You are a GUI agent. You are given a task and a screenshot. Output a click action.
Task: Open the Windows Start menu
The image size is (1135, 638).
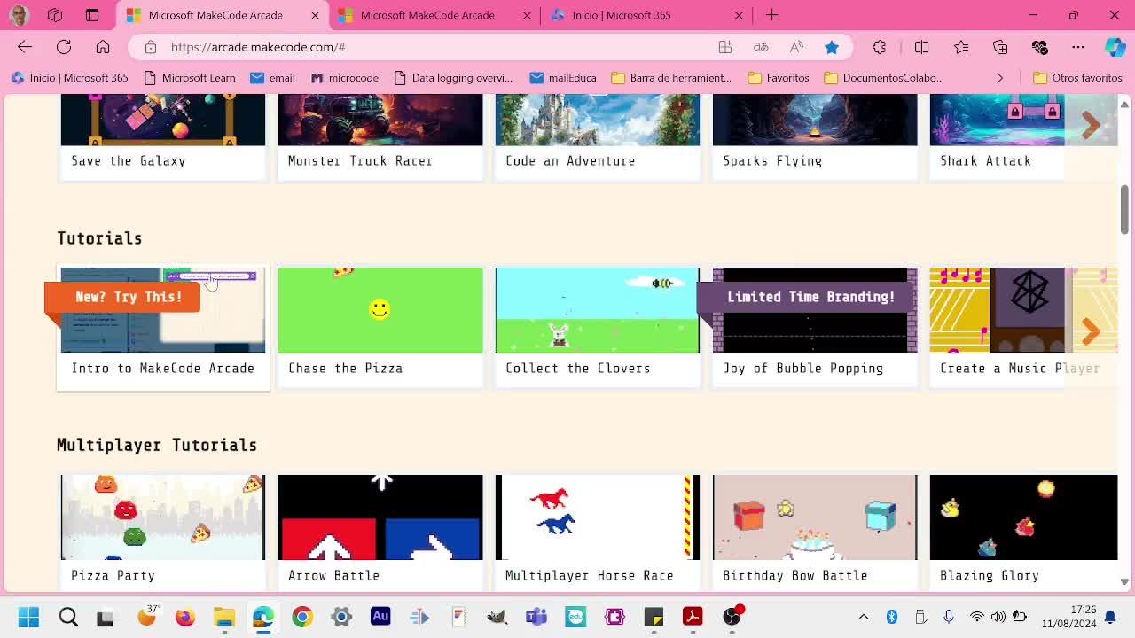click(x=28, y=617)
